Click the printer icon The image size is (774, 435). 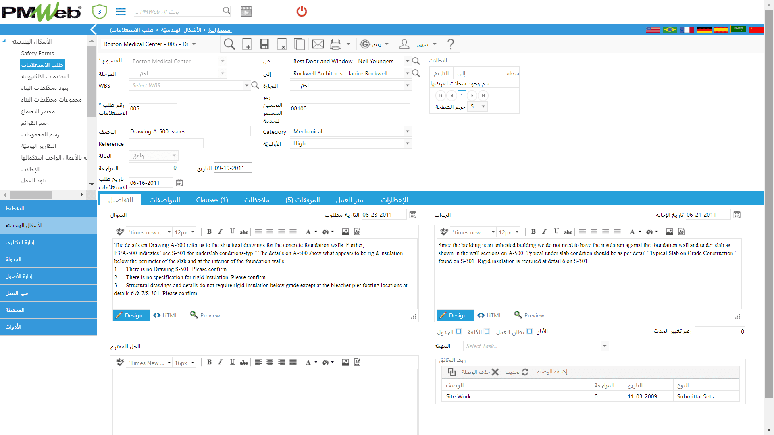[335, 44]
